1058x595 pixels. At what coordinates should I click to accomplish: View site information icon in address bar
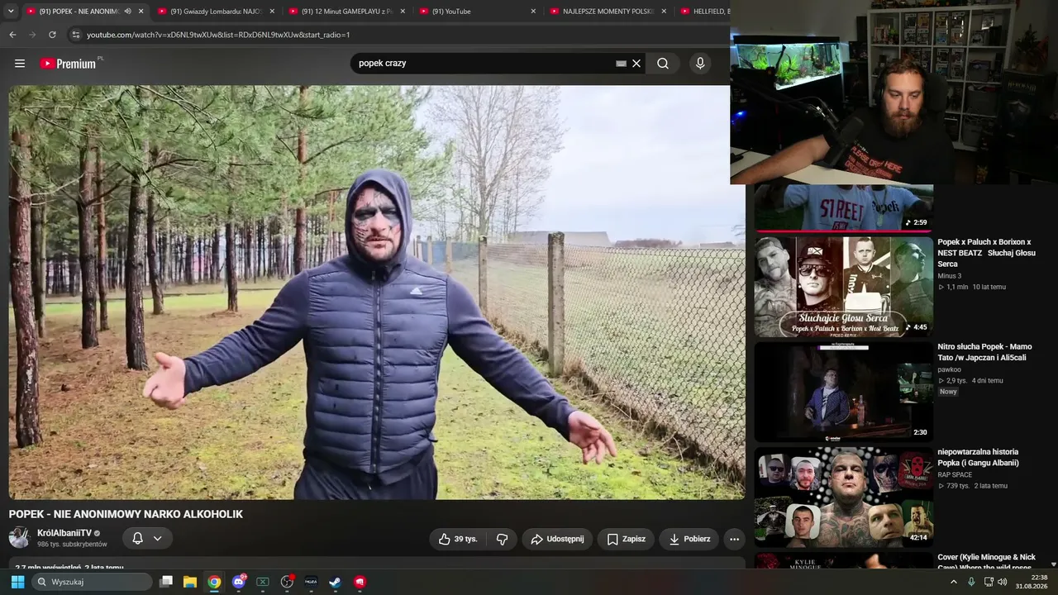coord(76,35)
